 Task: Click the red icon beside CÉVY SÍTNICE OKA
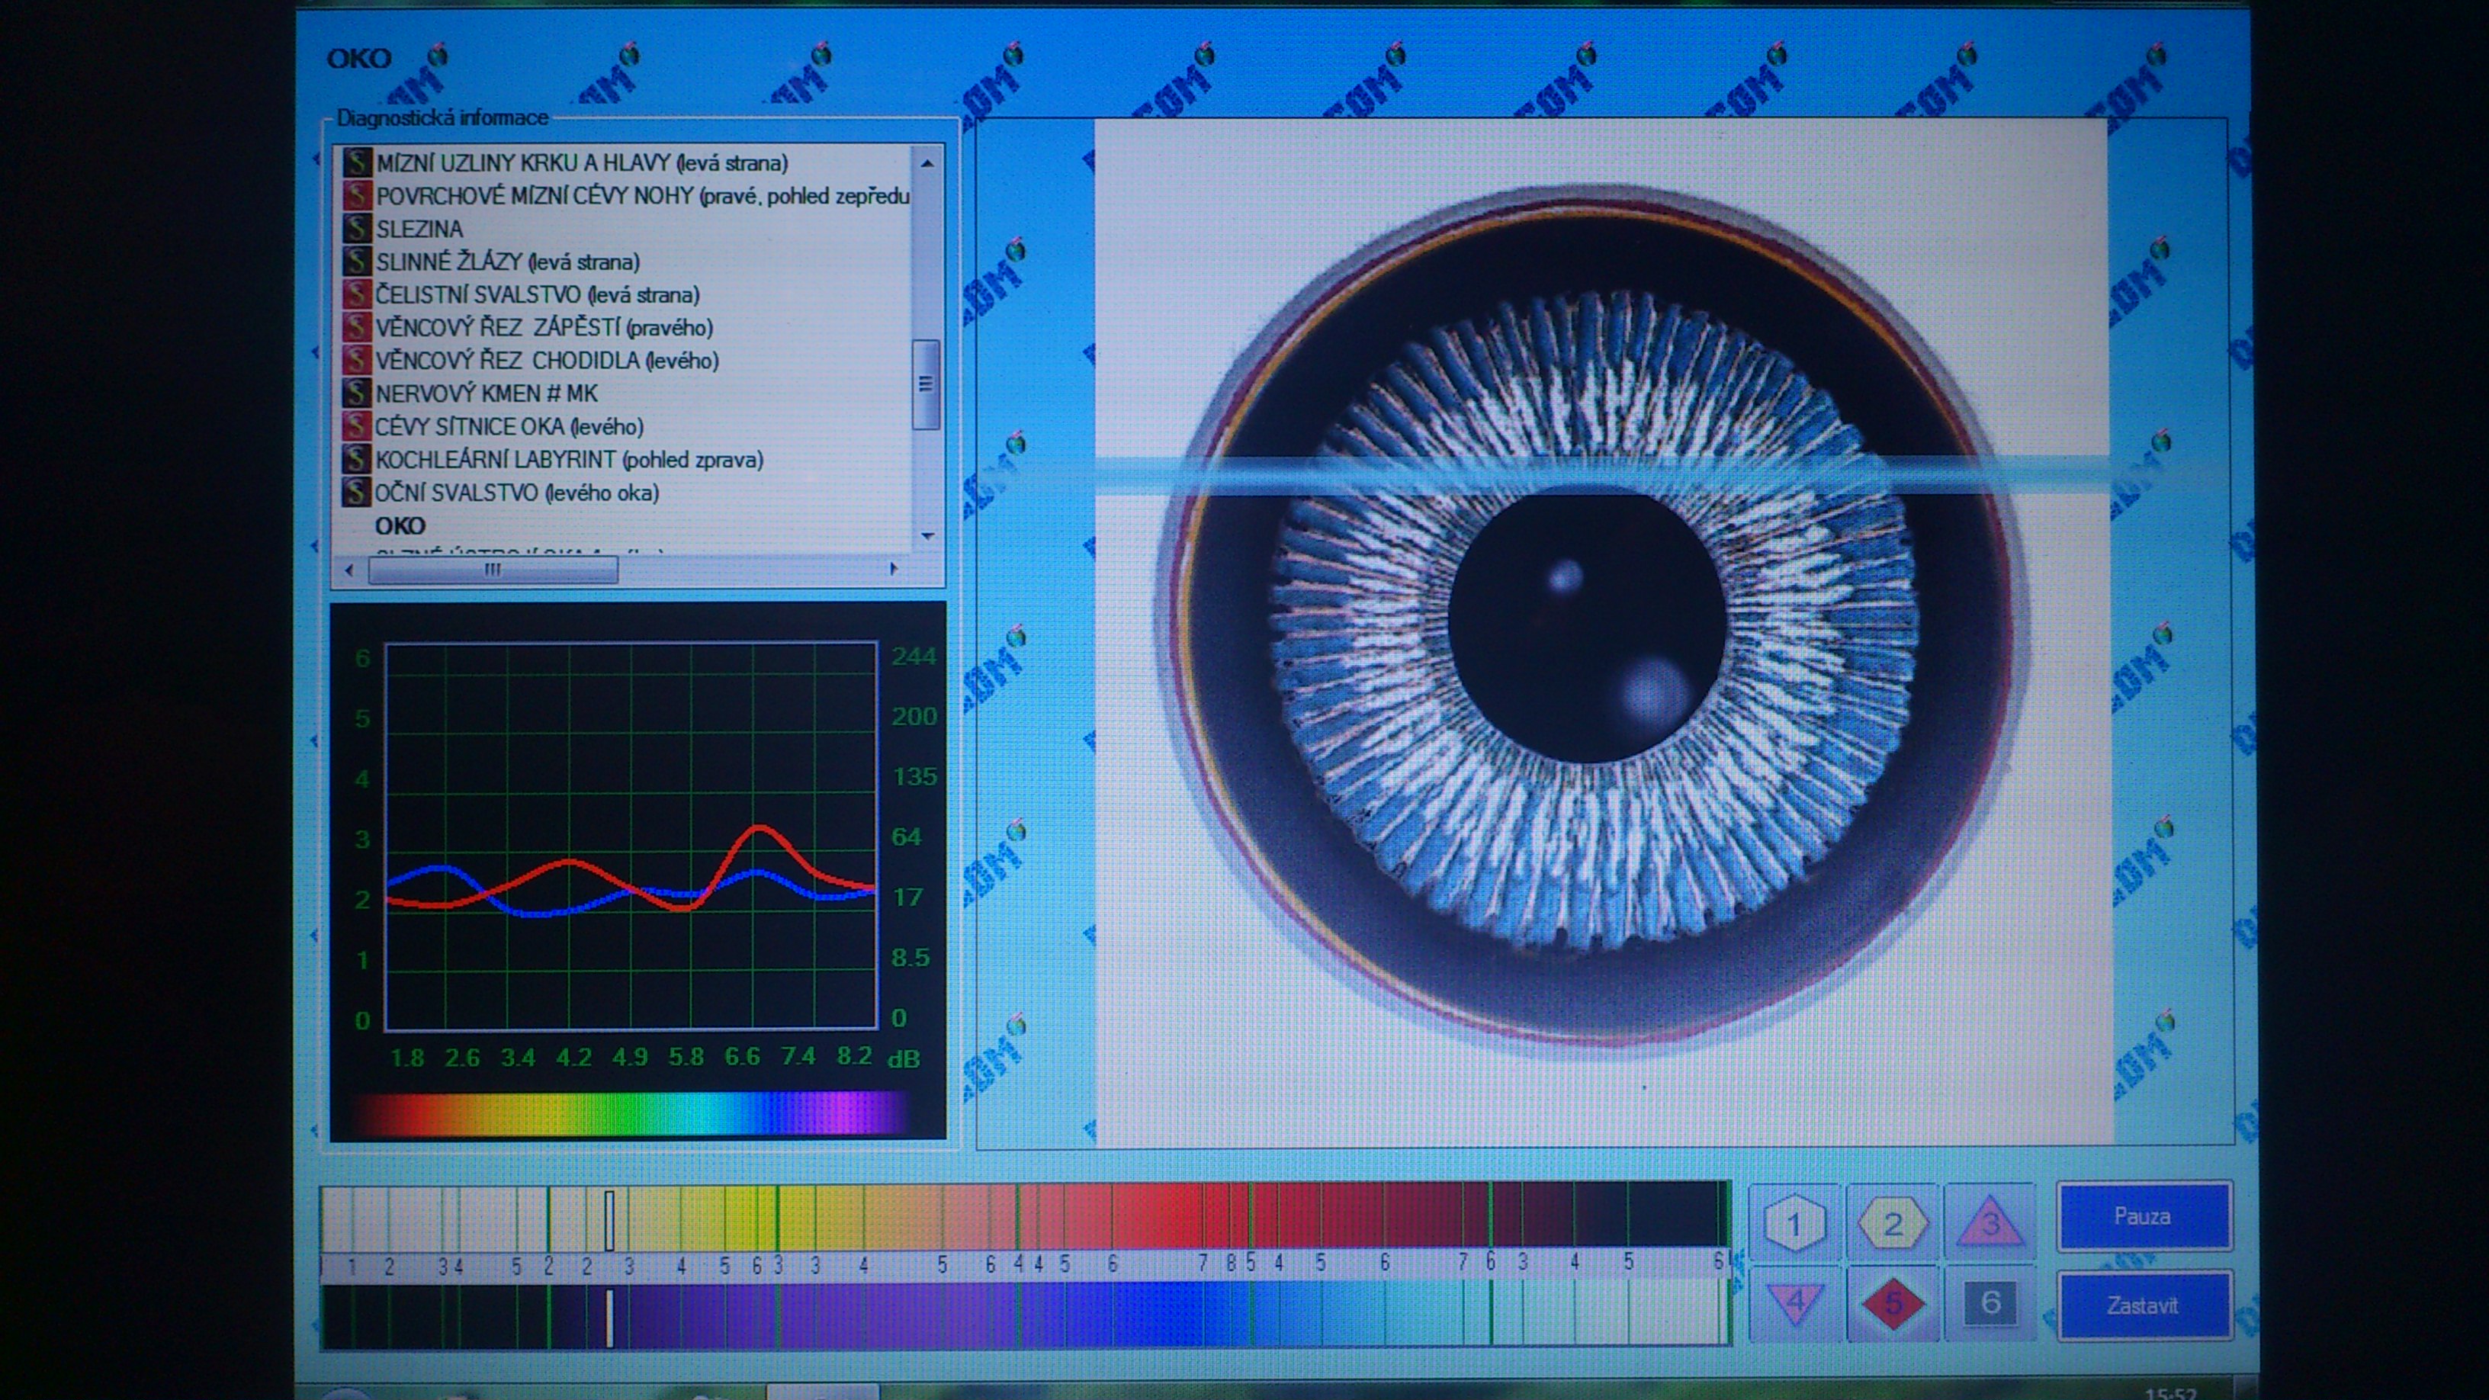[x=357, y=425]
